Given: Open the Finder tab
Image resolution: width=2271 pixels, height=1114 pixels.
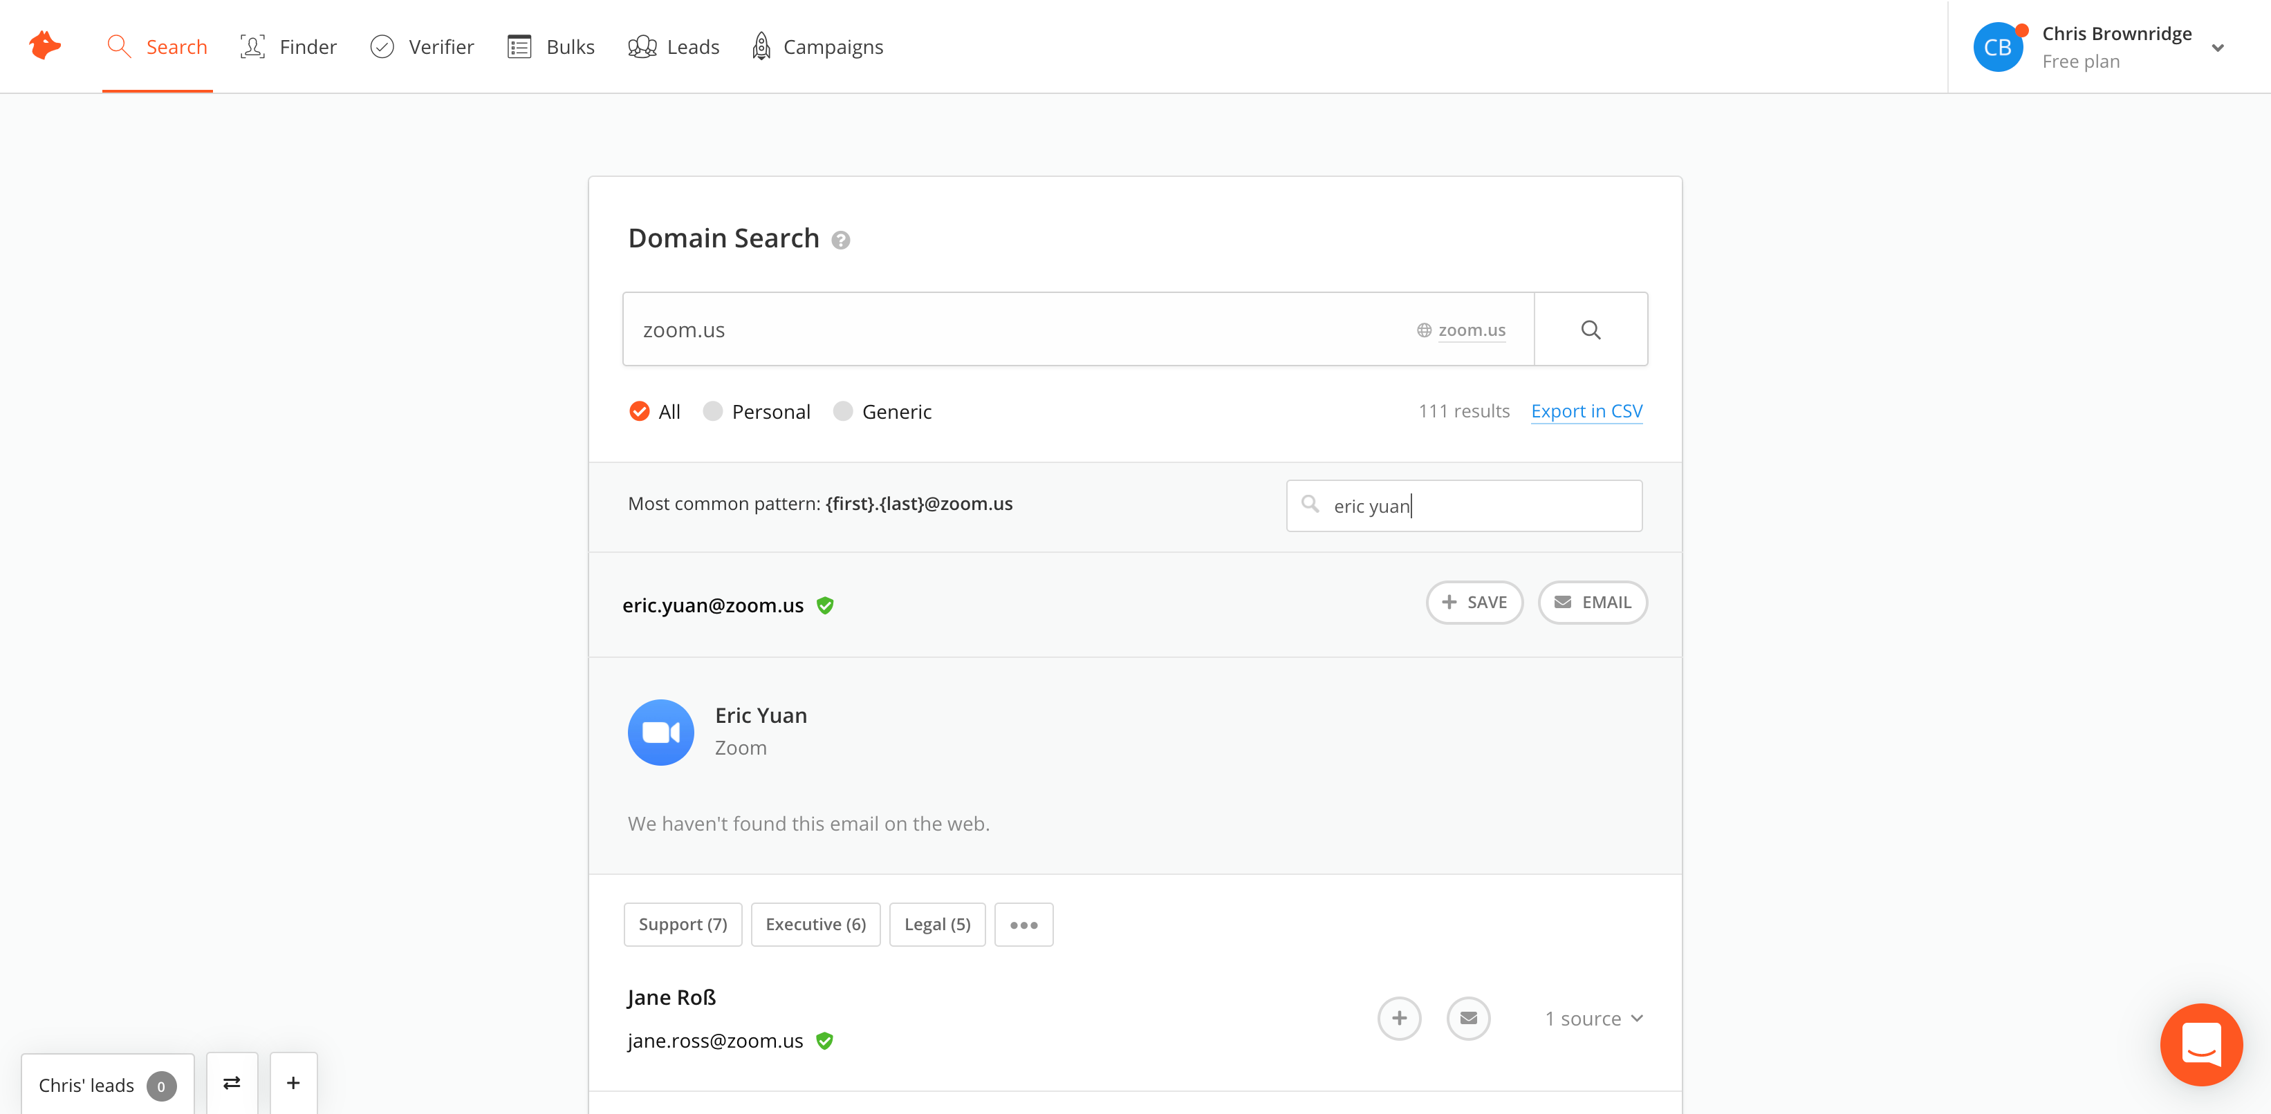Looking at the screenshot, I should tap(288, 47).
